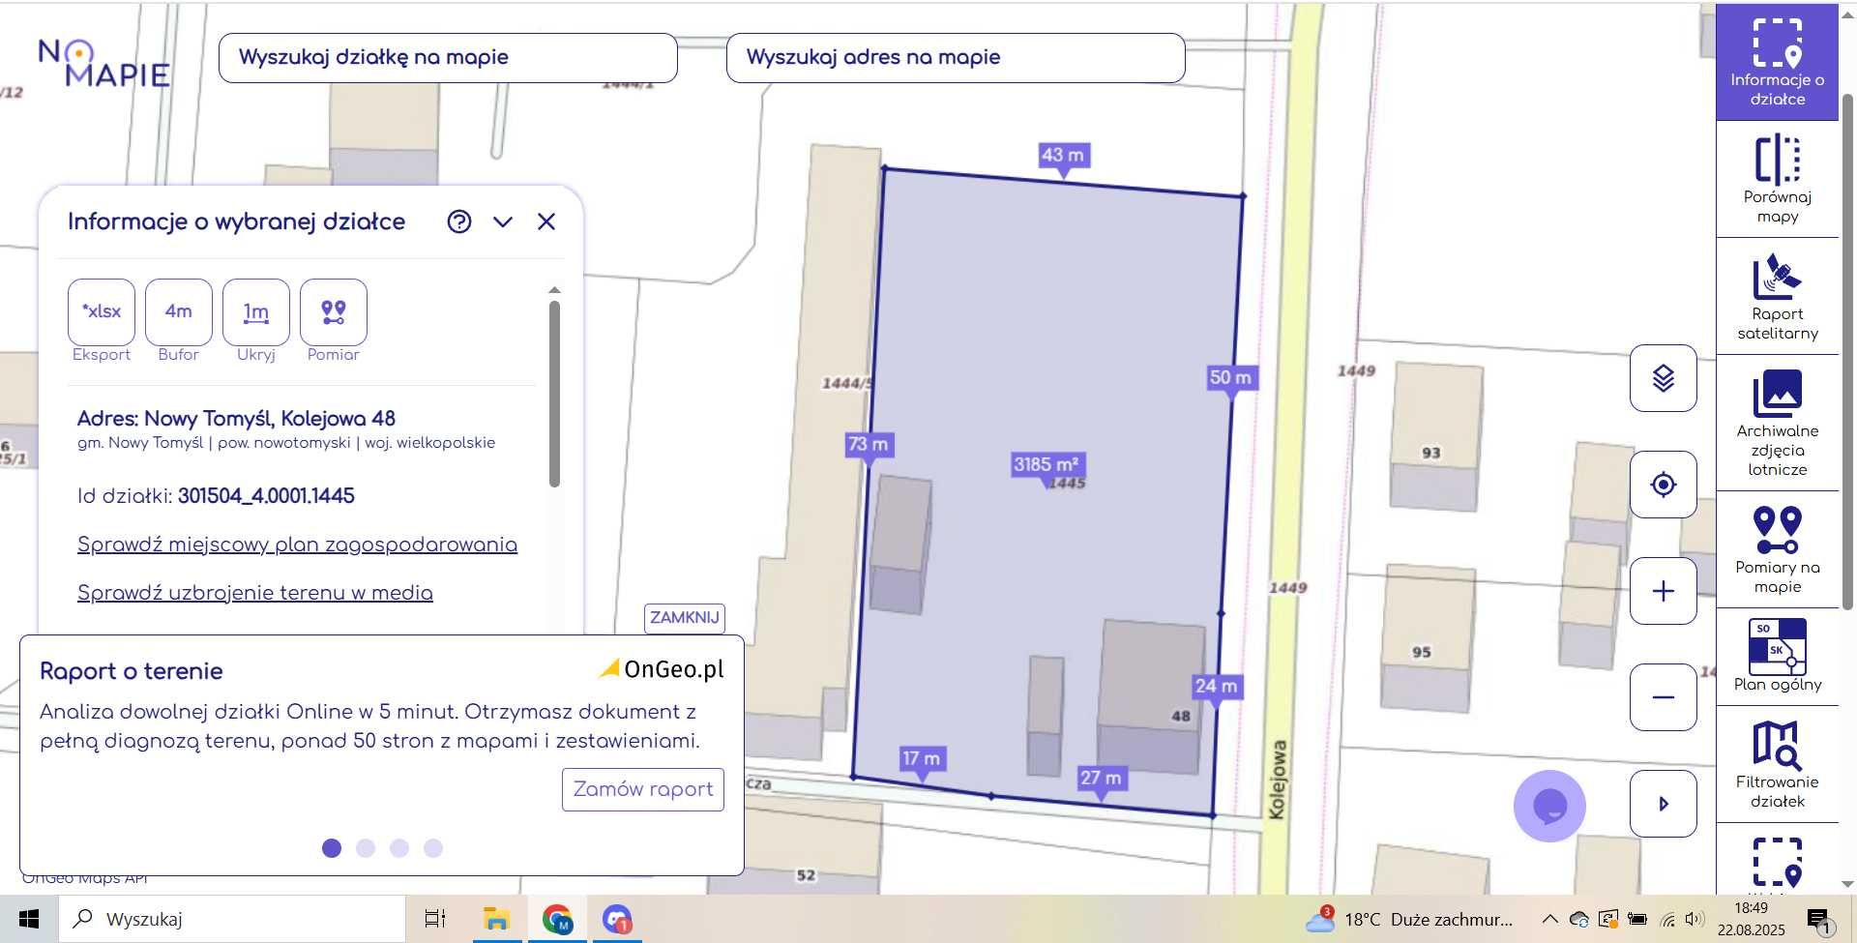Click the 73 m edge label

(x=869, y=445)
